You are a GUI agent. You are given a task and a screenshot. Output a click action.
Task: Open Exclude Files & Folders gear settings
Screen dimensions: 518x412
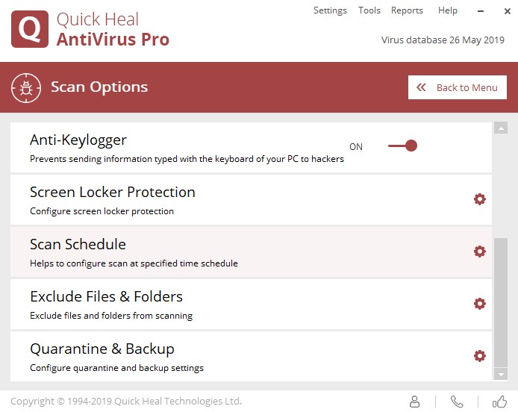(480, 304)
